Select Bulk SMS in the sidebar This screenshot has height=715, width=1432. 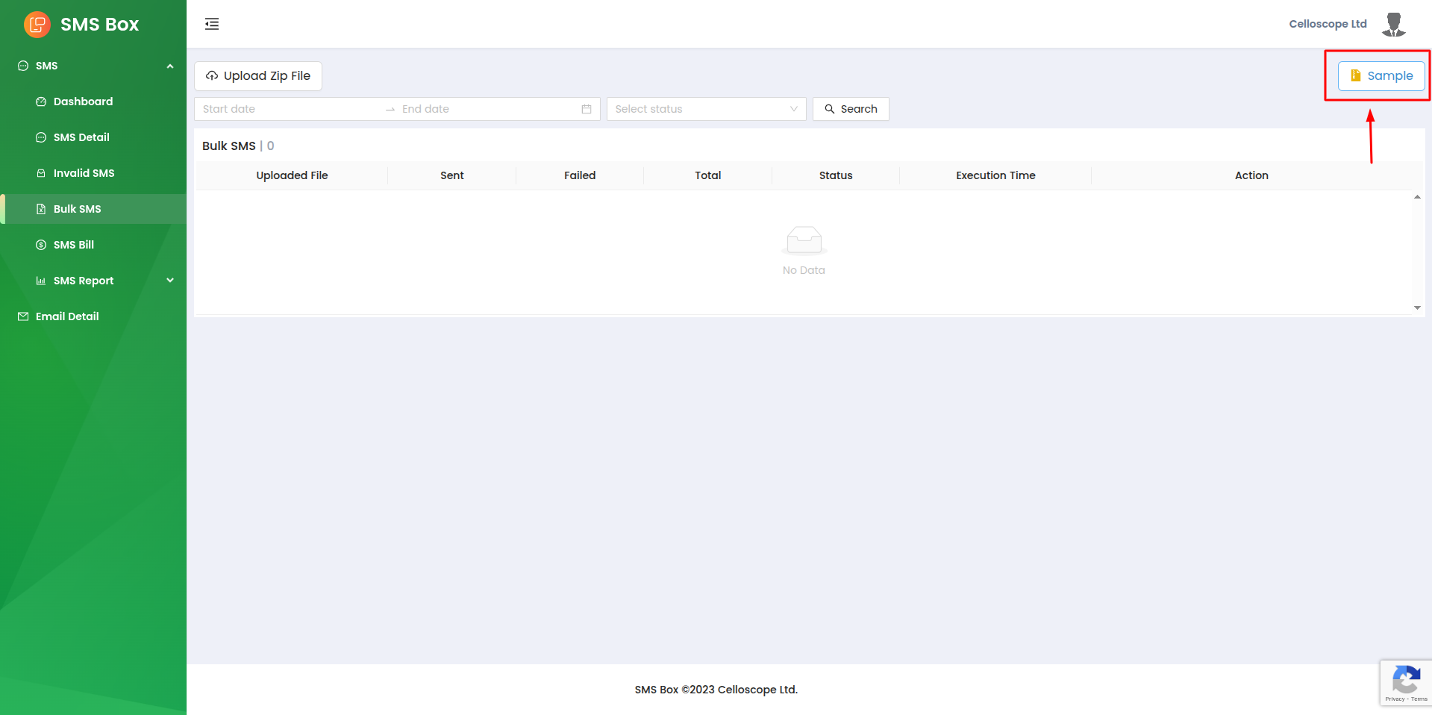click(77, 209)
